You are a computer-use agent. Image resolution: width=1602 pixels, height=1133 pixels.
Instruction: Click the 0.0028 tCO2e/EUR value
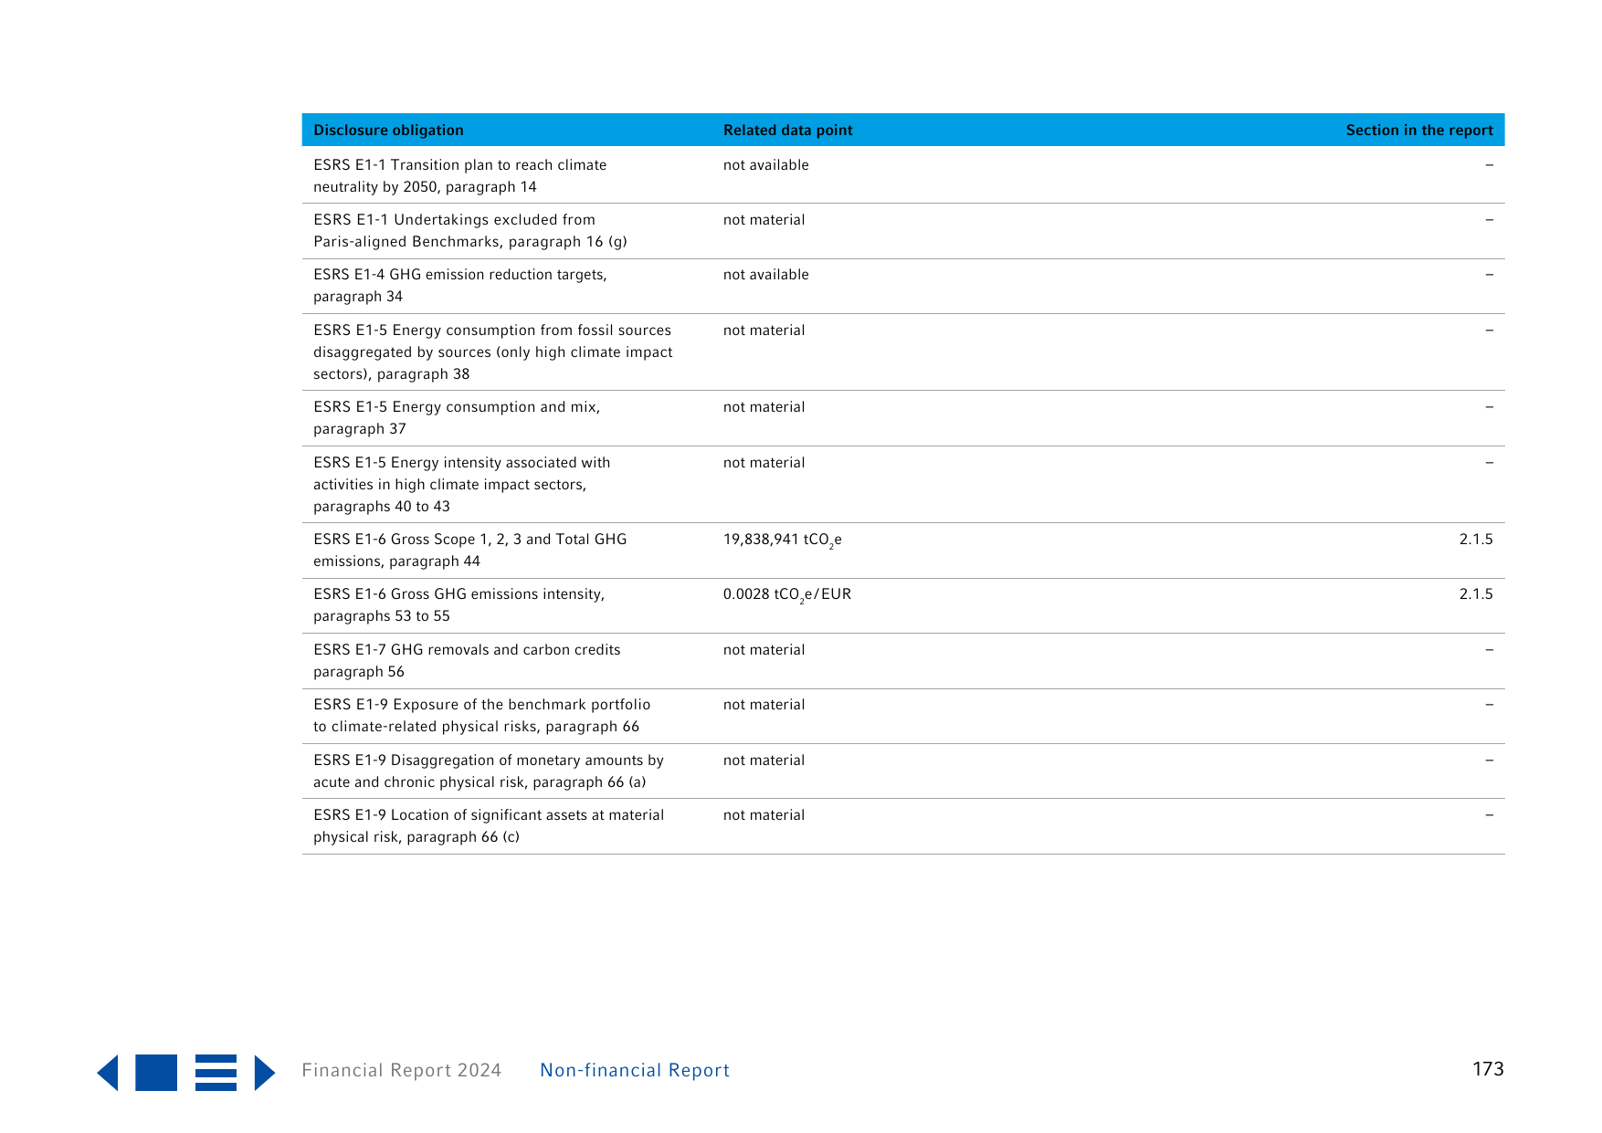(787, 594)
